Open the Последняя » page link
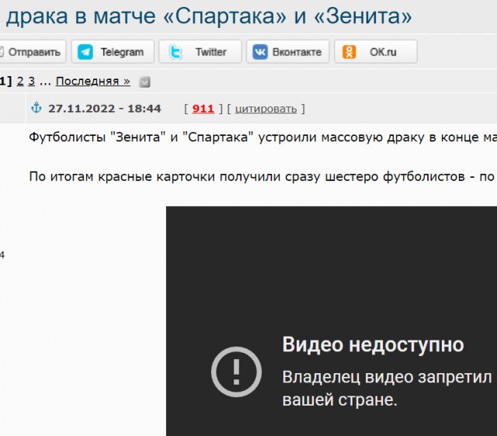This screenshot has width=497, height=436. pos(93,82)
